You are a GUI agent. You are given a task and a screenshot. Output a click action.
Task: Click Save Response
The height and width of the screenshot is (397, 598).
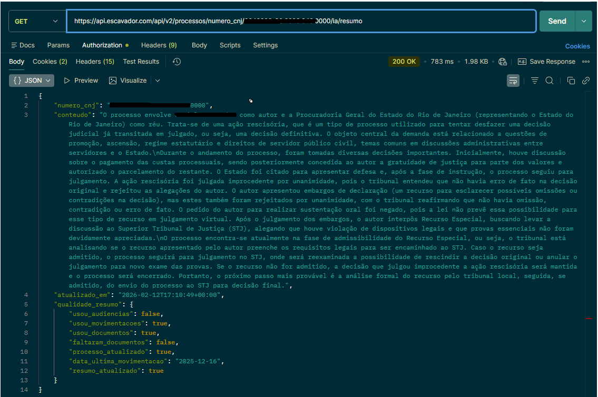pos(546,62)
